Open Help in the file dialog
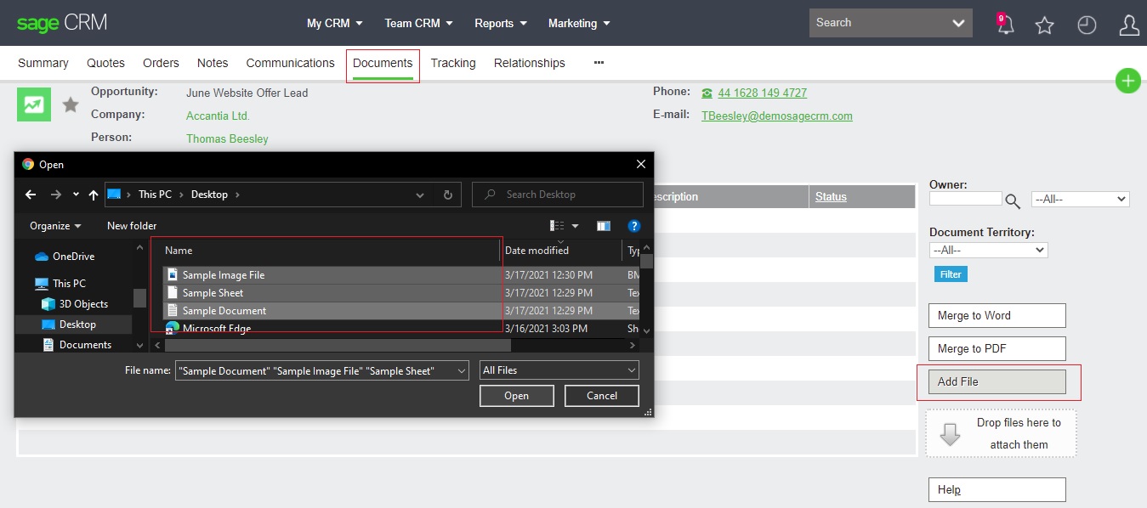The image size is (1147, 508). (x=633, y=225)
